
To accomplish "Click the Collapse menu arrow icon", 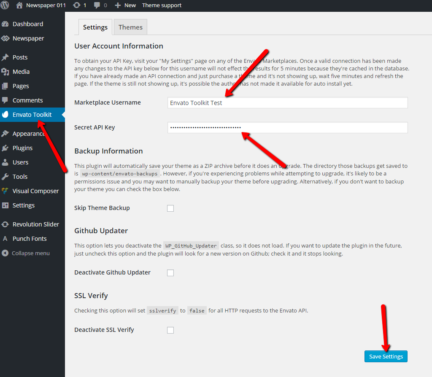I will 5,253.
